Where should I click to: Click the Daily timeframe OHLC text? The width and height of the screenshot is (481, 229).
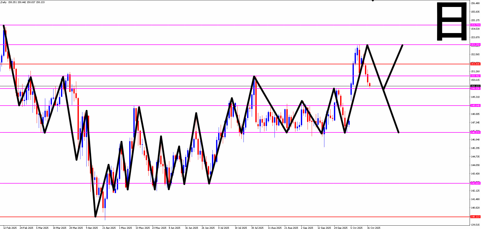pos(22,2)
